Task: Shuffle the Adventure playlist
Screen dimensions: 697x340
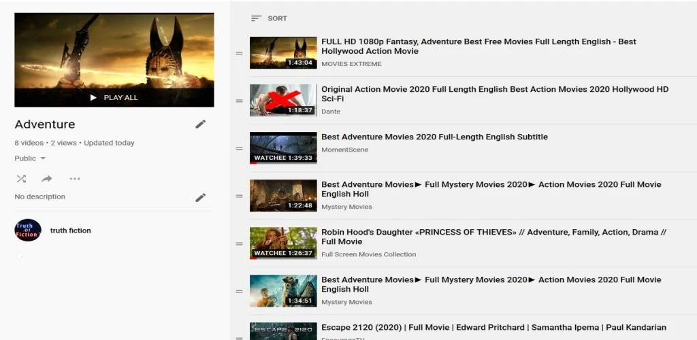Action: coord(21,179)
